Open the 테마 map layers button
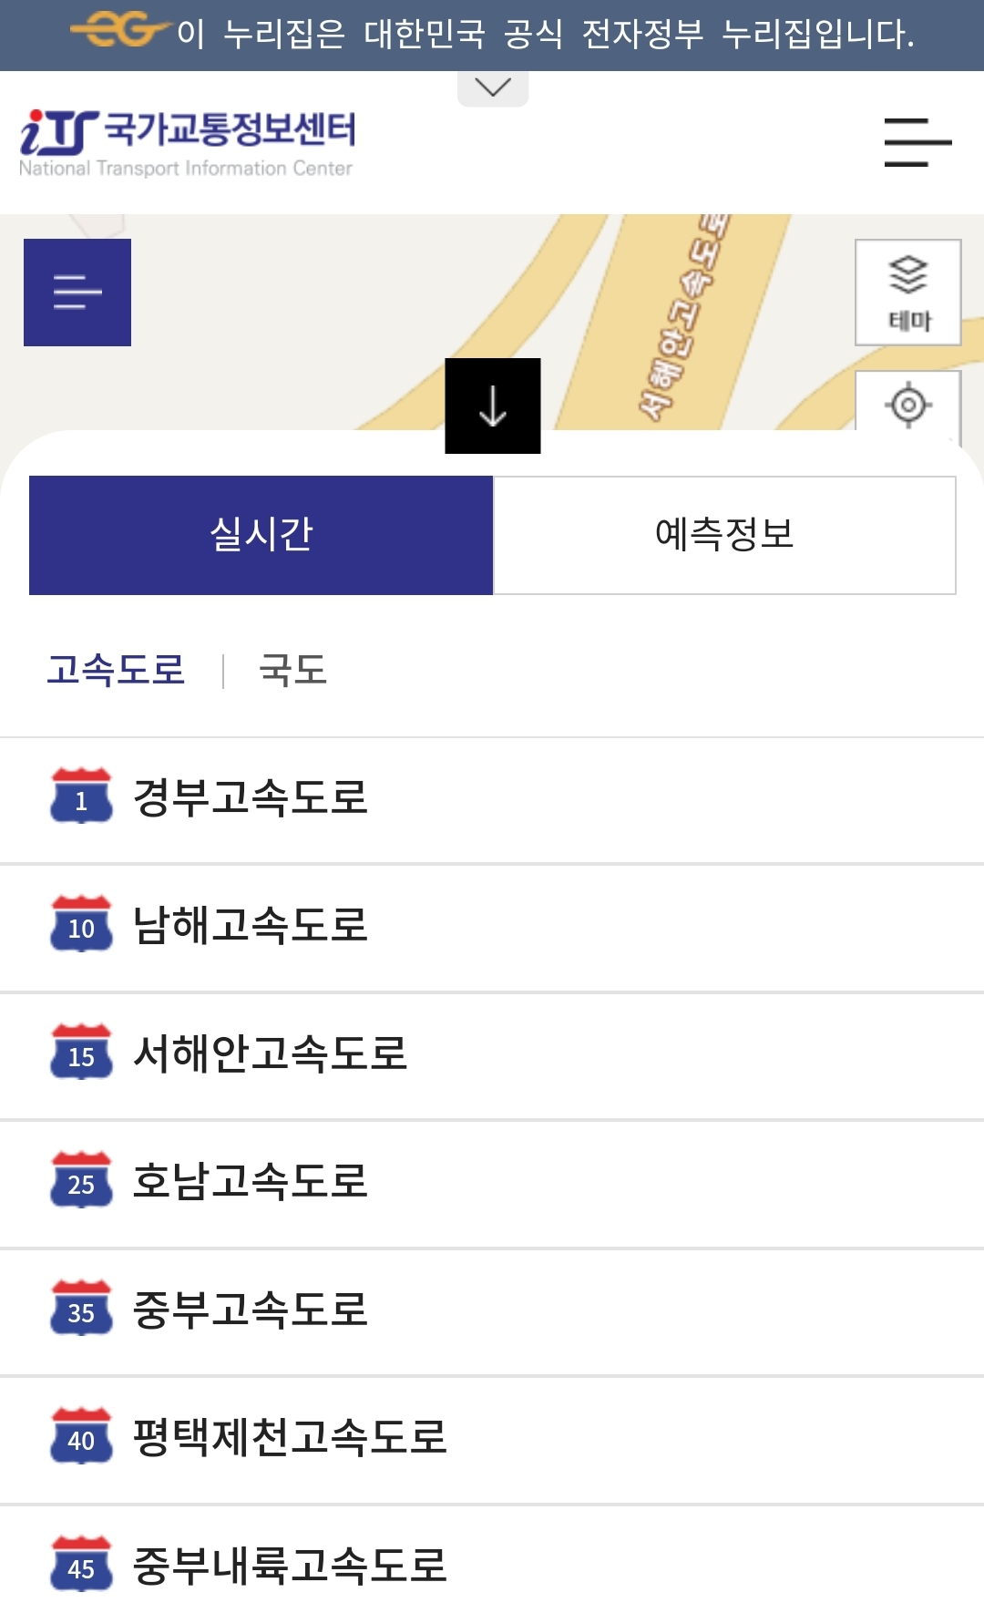The height and width of the screenshot is (1613, 984). [908, 293]
